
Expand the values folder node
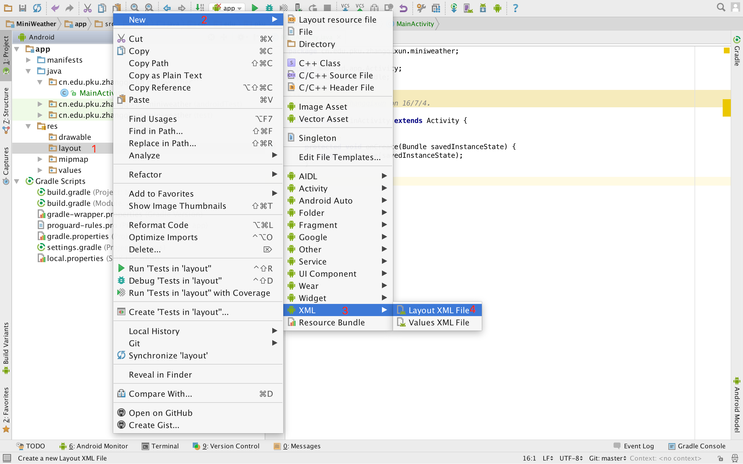point(40,170)
